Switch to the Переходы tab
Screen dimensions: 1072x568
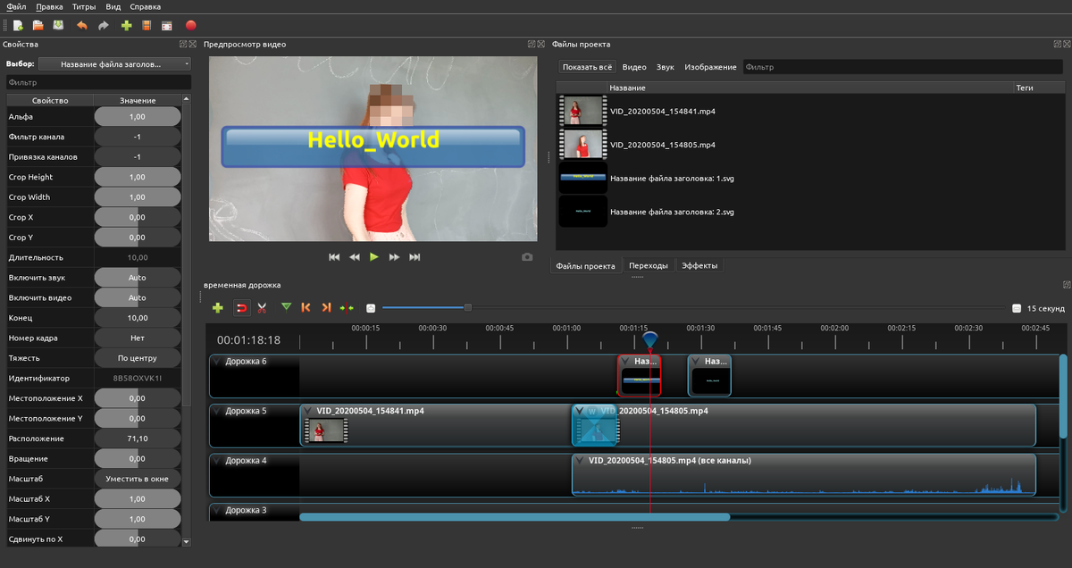(649, 265)
